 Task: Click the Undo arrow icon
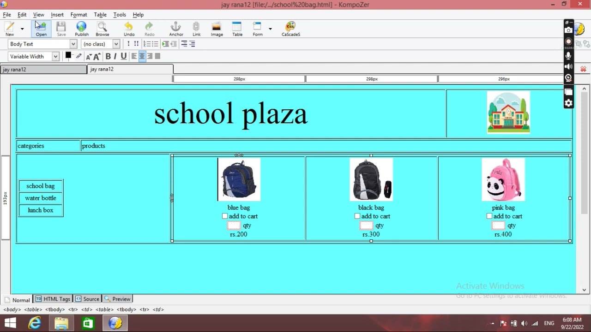[129, 29]
